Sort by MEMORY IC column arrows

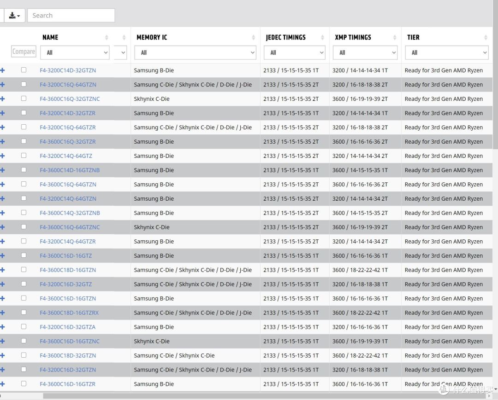pyautogui.click(x=254, y=37)
